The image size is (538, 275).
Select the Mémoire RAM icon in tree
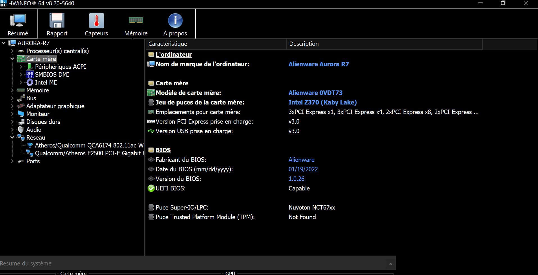pos(21,90)
